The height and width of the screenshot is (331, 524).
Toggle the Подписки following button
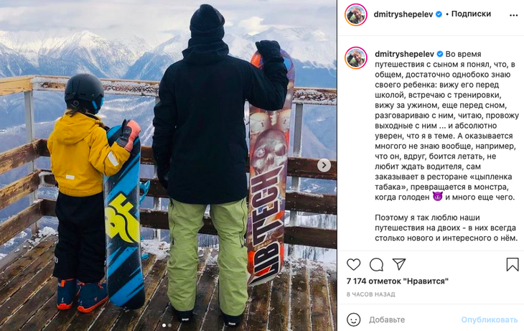tap(471, 14)
